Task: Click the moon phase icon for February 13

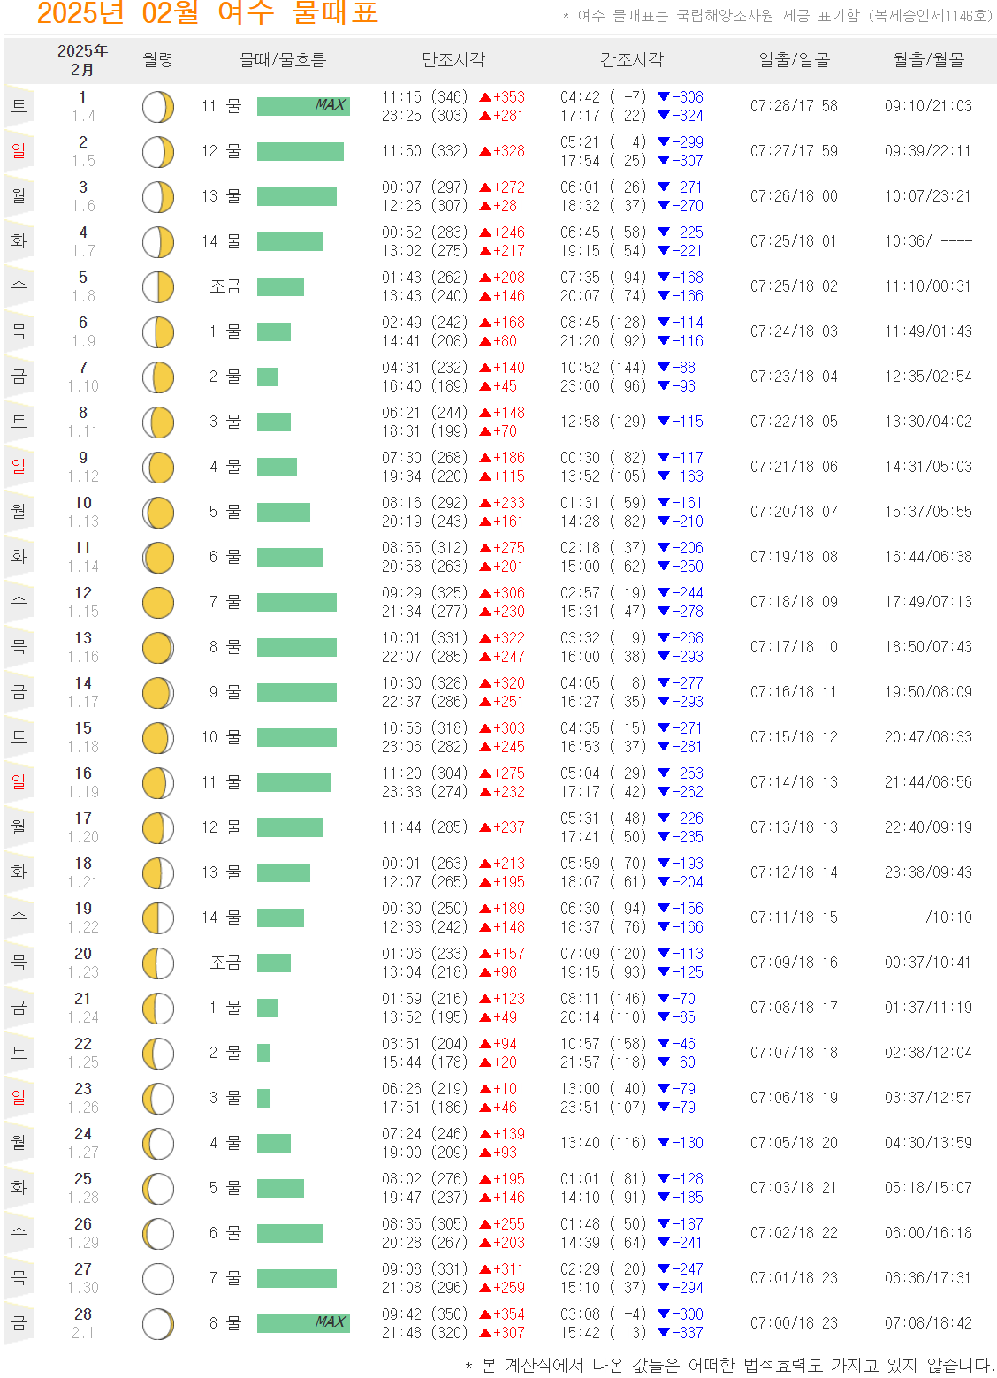Action: coord(158,648)
